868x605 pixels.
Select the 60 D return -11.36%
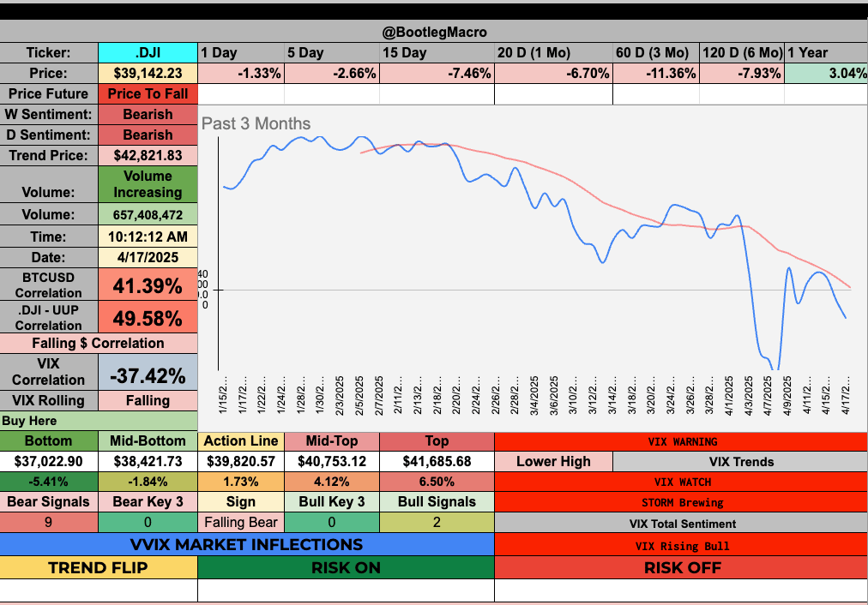point(656,73)
